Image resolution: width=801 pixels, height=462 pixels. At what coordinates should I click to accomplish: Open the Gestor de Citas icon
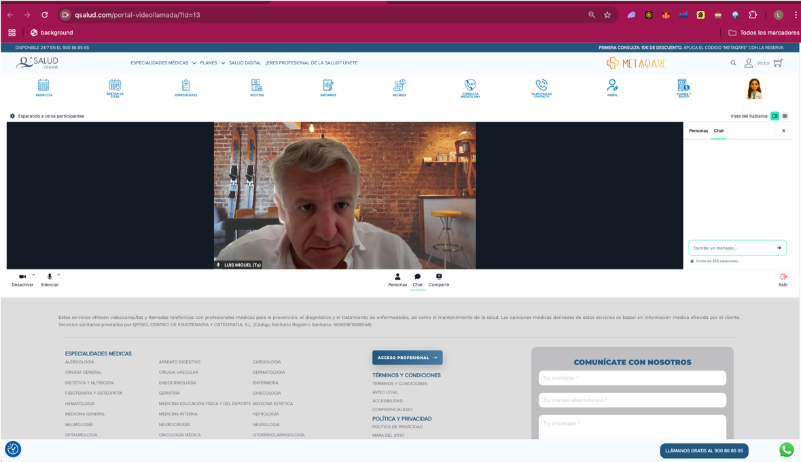point(115,88)
